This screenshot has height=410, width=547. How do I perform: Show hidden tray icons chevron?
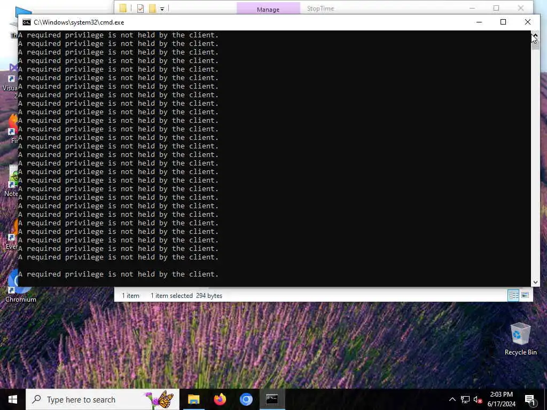[452, 399]
